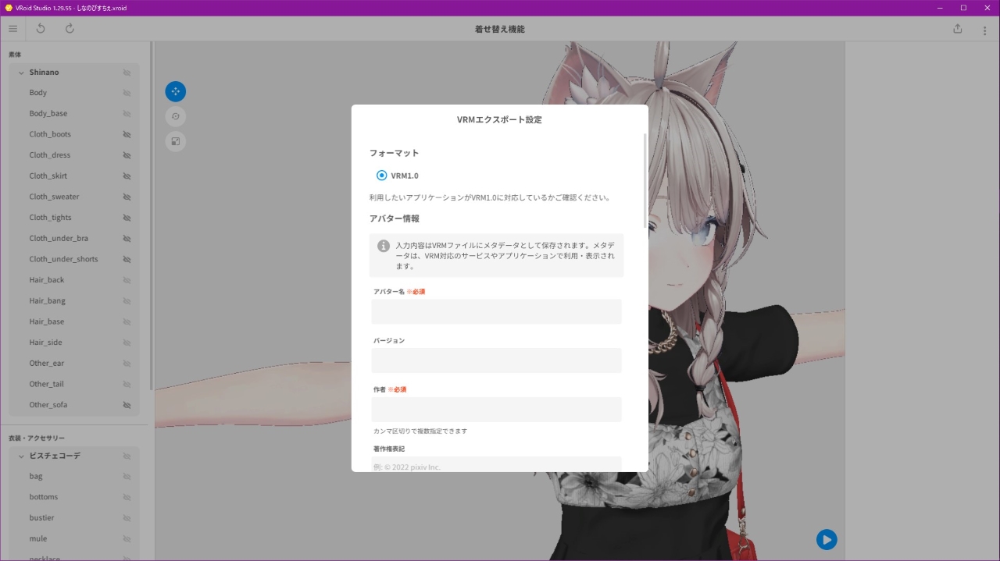The width and height of the screenshot is (1000, 561).
Task: Select the Other_tail row label
Action: (x=47, y=384)
